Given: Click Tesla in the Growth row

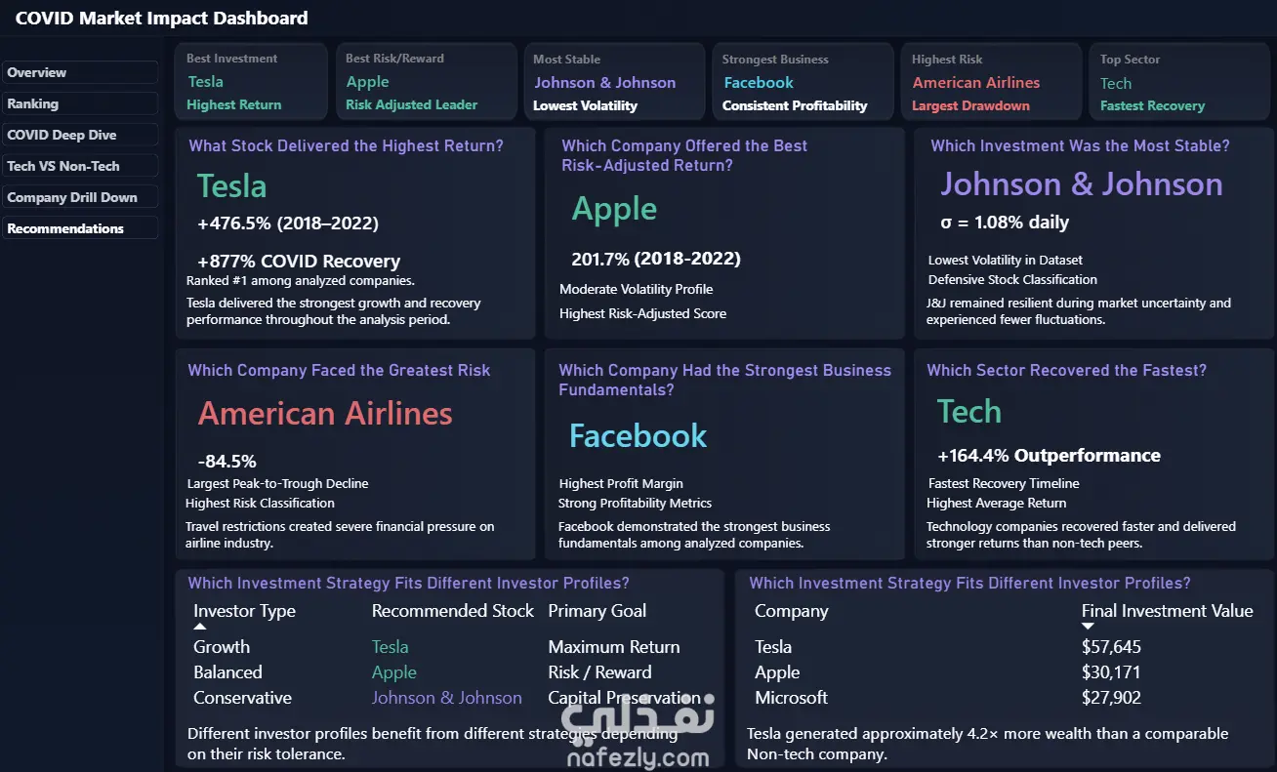Looking at the screenshot, I should 391,647.
